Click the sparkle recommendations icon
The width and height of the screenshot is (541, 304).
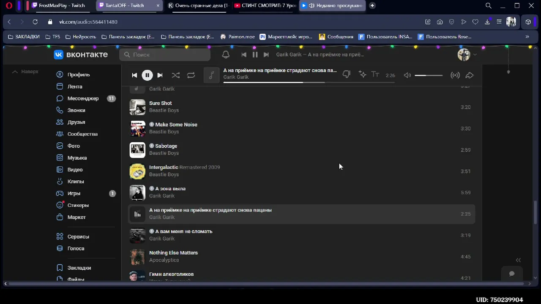tap(362, 75)
